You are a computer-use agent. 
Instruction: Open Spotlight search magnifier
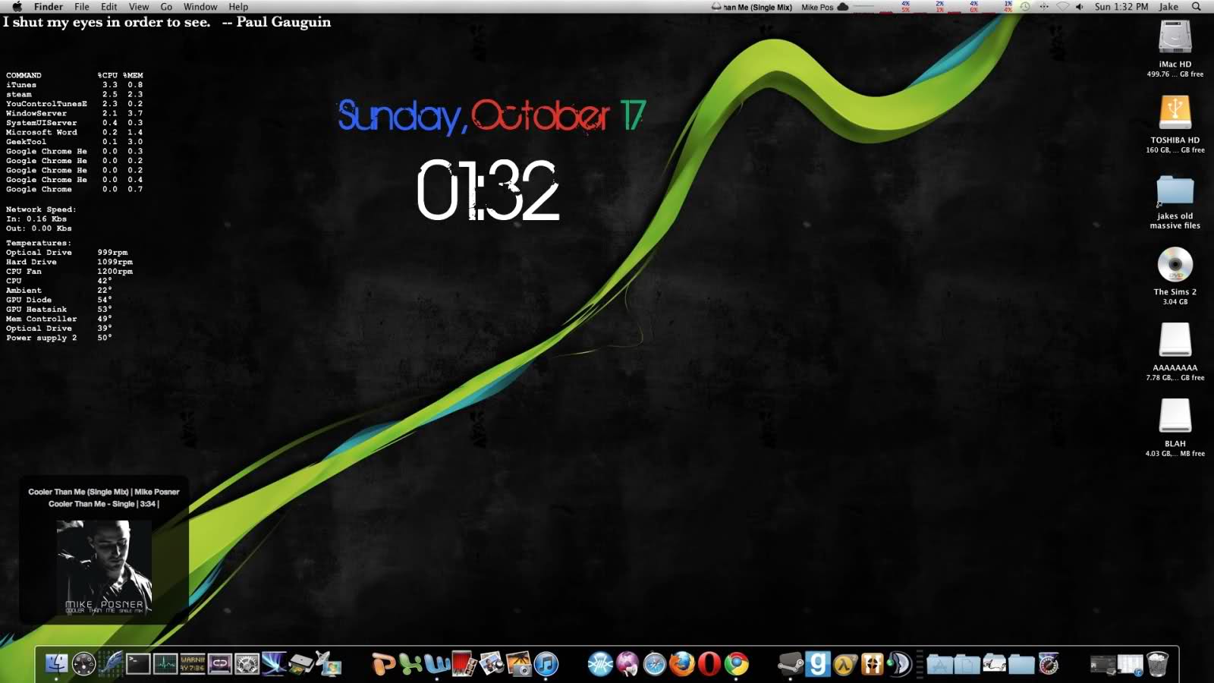[x=1197, y=7]
